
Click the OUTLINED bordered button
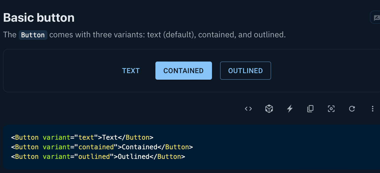coord(246,71)
